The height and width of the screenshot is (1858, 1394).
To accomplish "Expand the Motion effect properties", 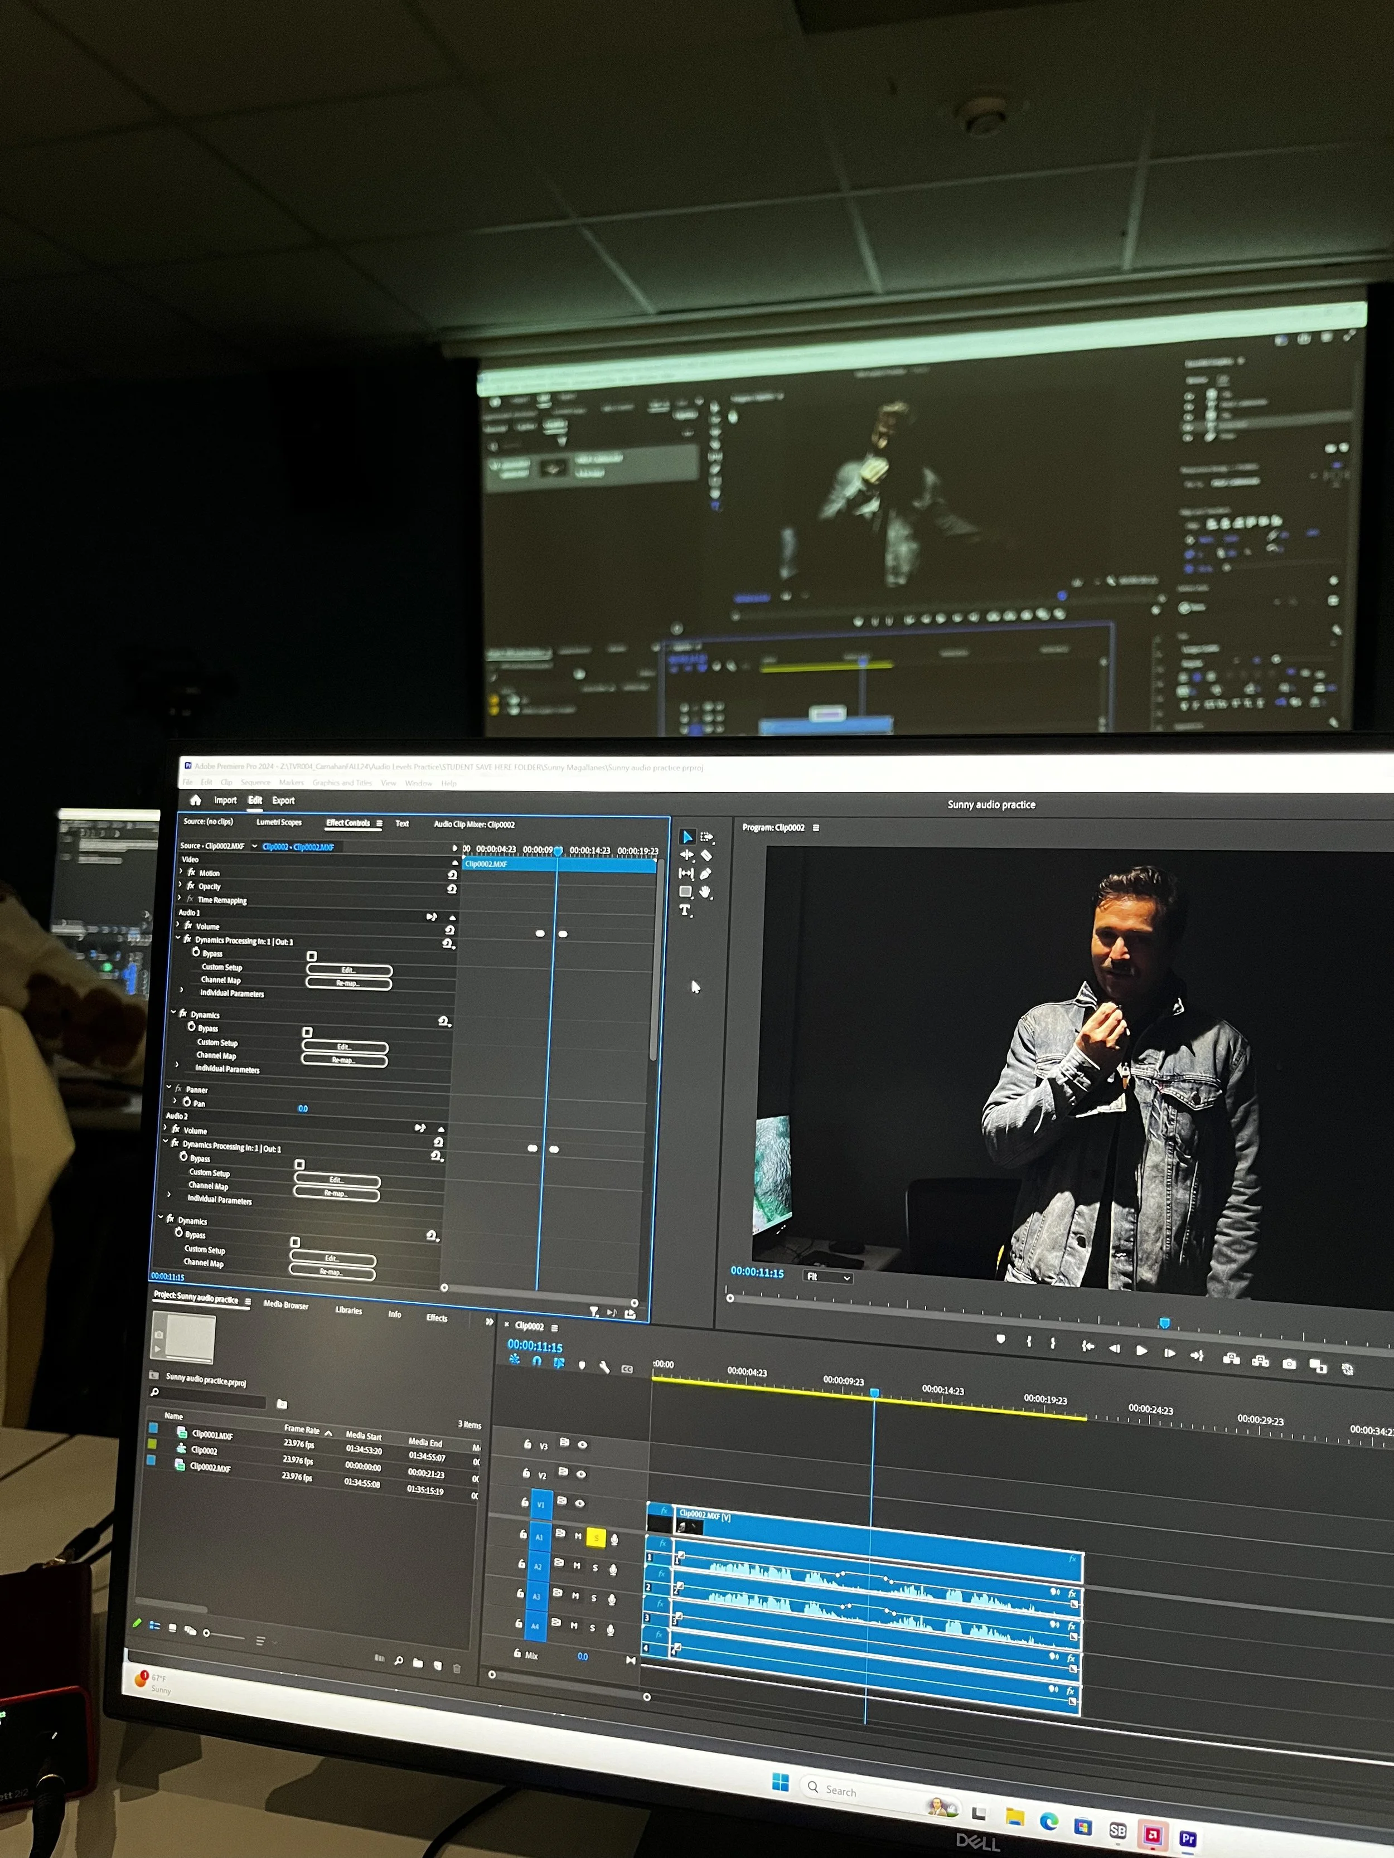I will pyautogui.click(x=181, y=872).
